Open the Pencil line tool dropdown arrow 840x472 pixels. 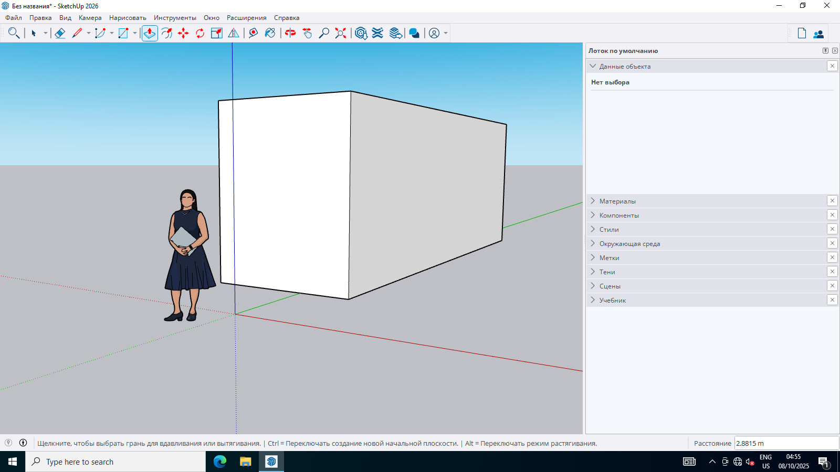click(x=89, y=33)
